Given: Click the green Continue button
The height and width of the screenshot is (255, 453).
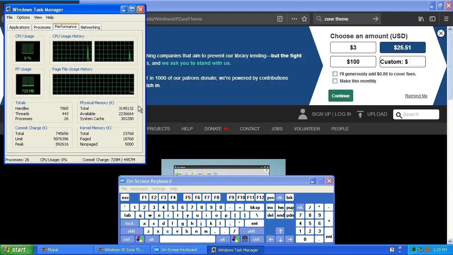Looking at the screenshot, I should click(341, 96).
